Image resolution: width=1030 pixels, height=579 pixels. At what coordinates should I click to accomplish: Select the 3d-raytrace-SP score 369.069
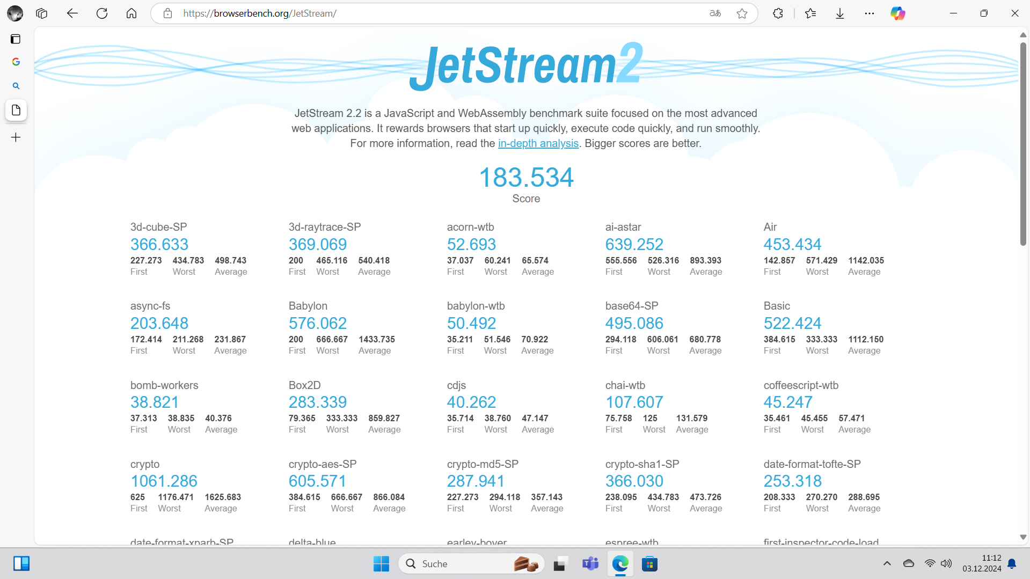(318, 245)
